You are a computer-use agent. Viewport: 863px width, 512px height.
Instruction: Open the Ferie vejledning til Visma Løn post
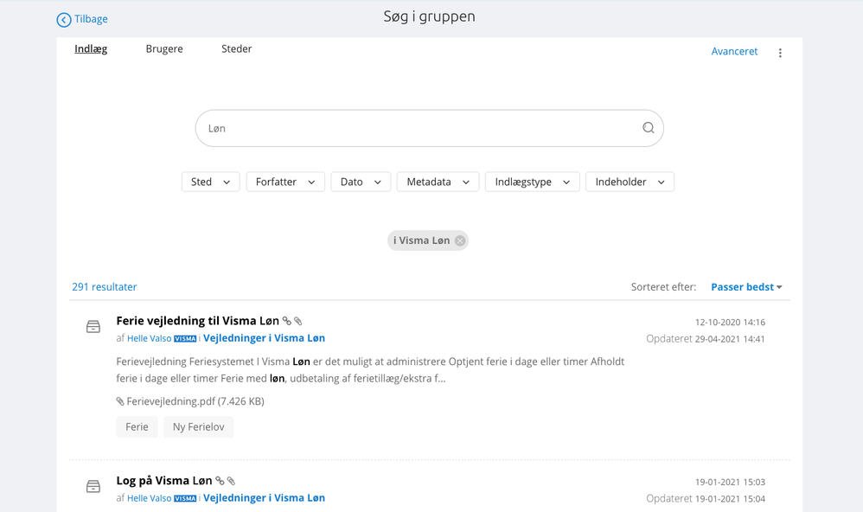click(x=197, y=321)
